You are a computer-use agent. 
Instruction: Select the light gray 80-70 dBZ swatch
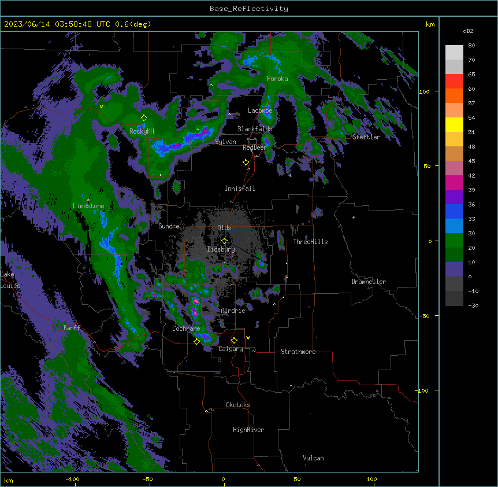[454, 53]
